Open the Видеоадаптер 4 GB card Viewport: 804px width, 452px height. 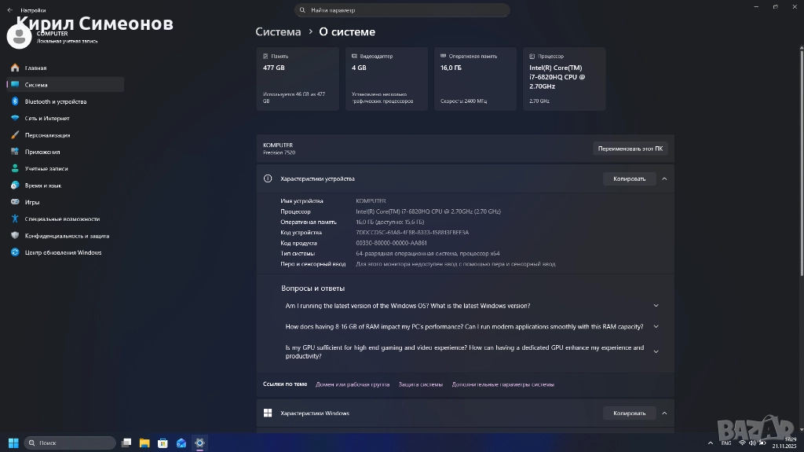386,79
